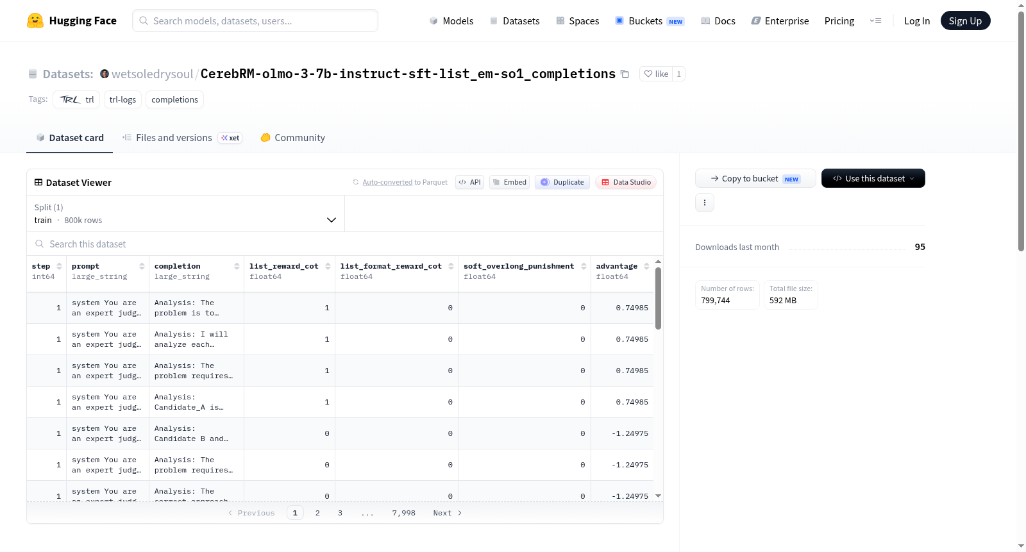This screenshot has width=1026, height=552.
Task: Open the Datasets menu item
Action: coord(515,21)
